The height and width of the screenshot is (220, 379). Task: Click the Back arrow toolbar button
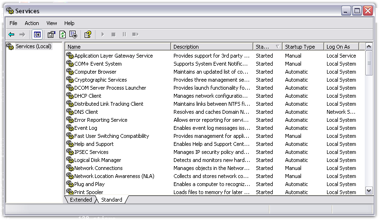click(x=11, y=34)
